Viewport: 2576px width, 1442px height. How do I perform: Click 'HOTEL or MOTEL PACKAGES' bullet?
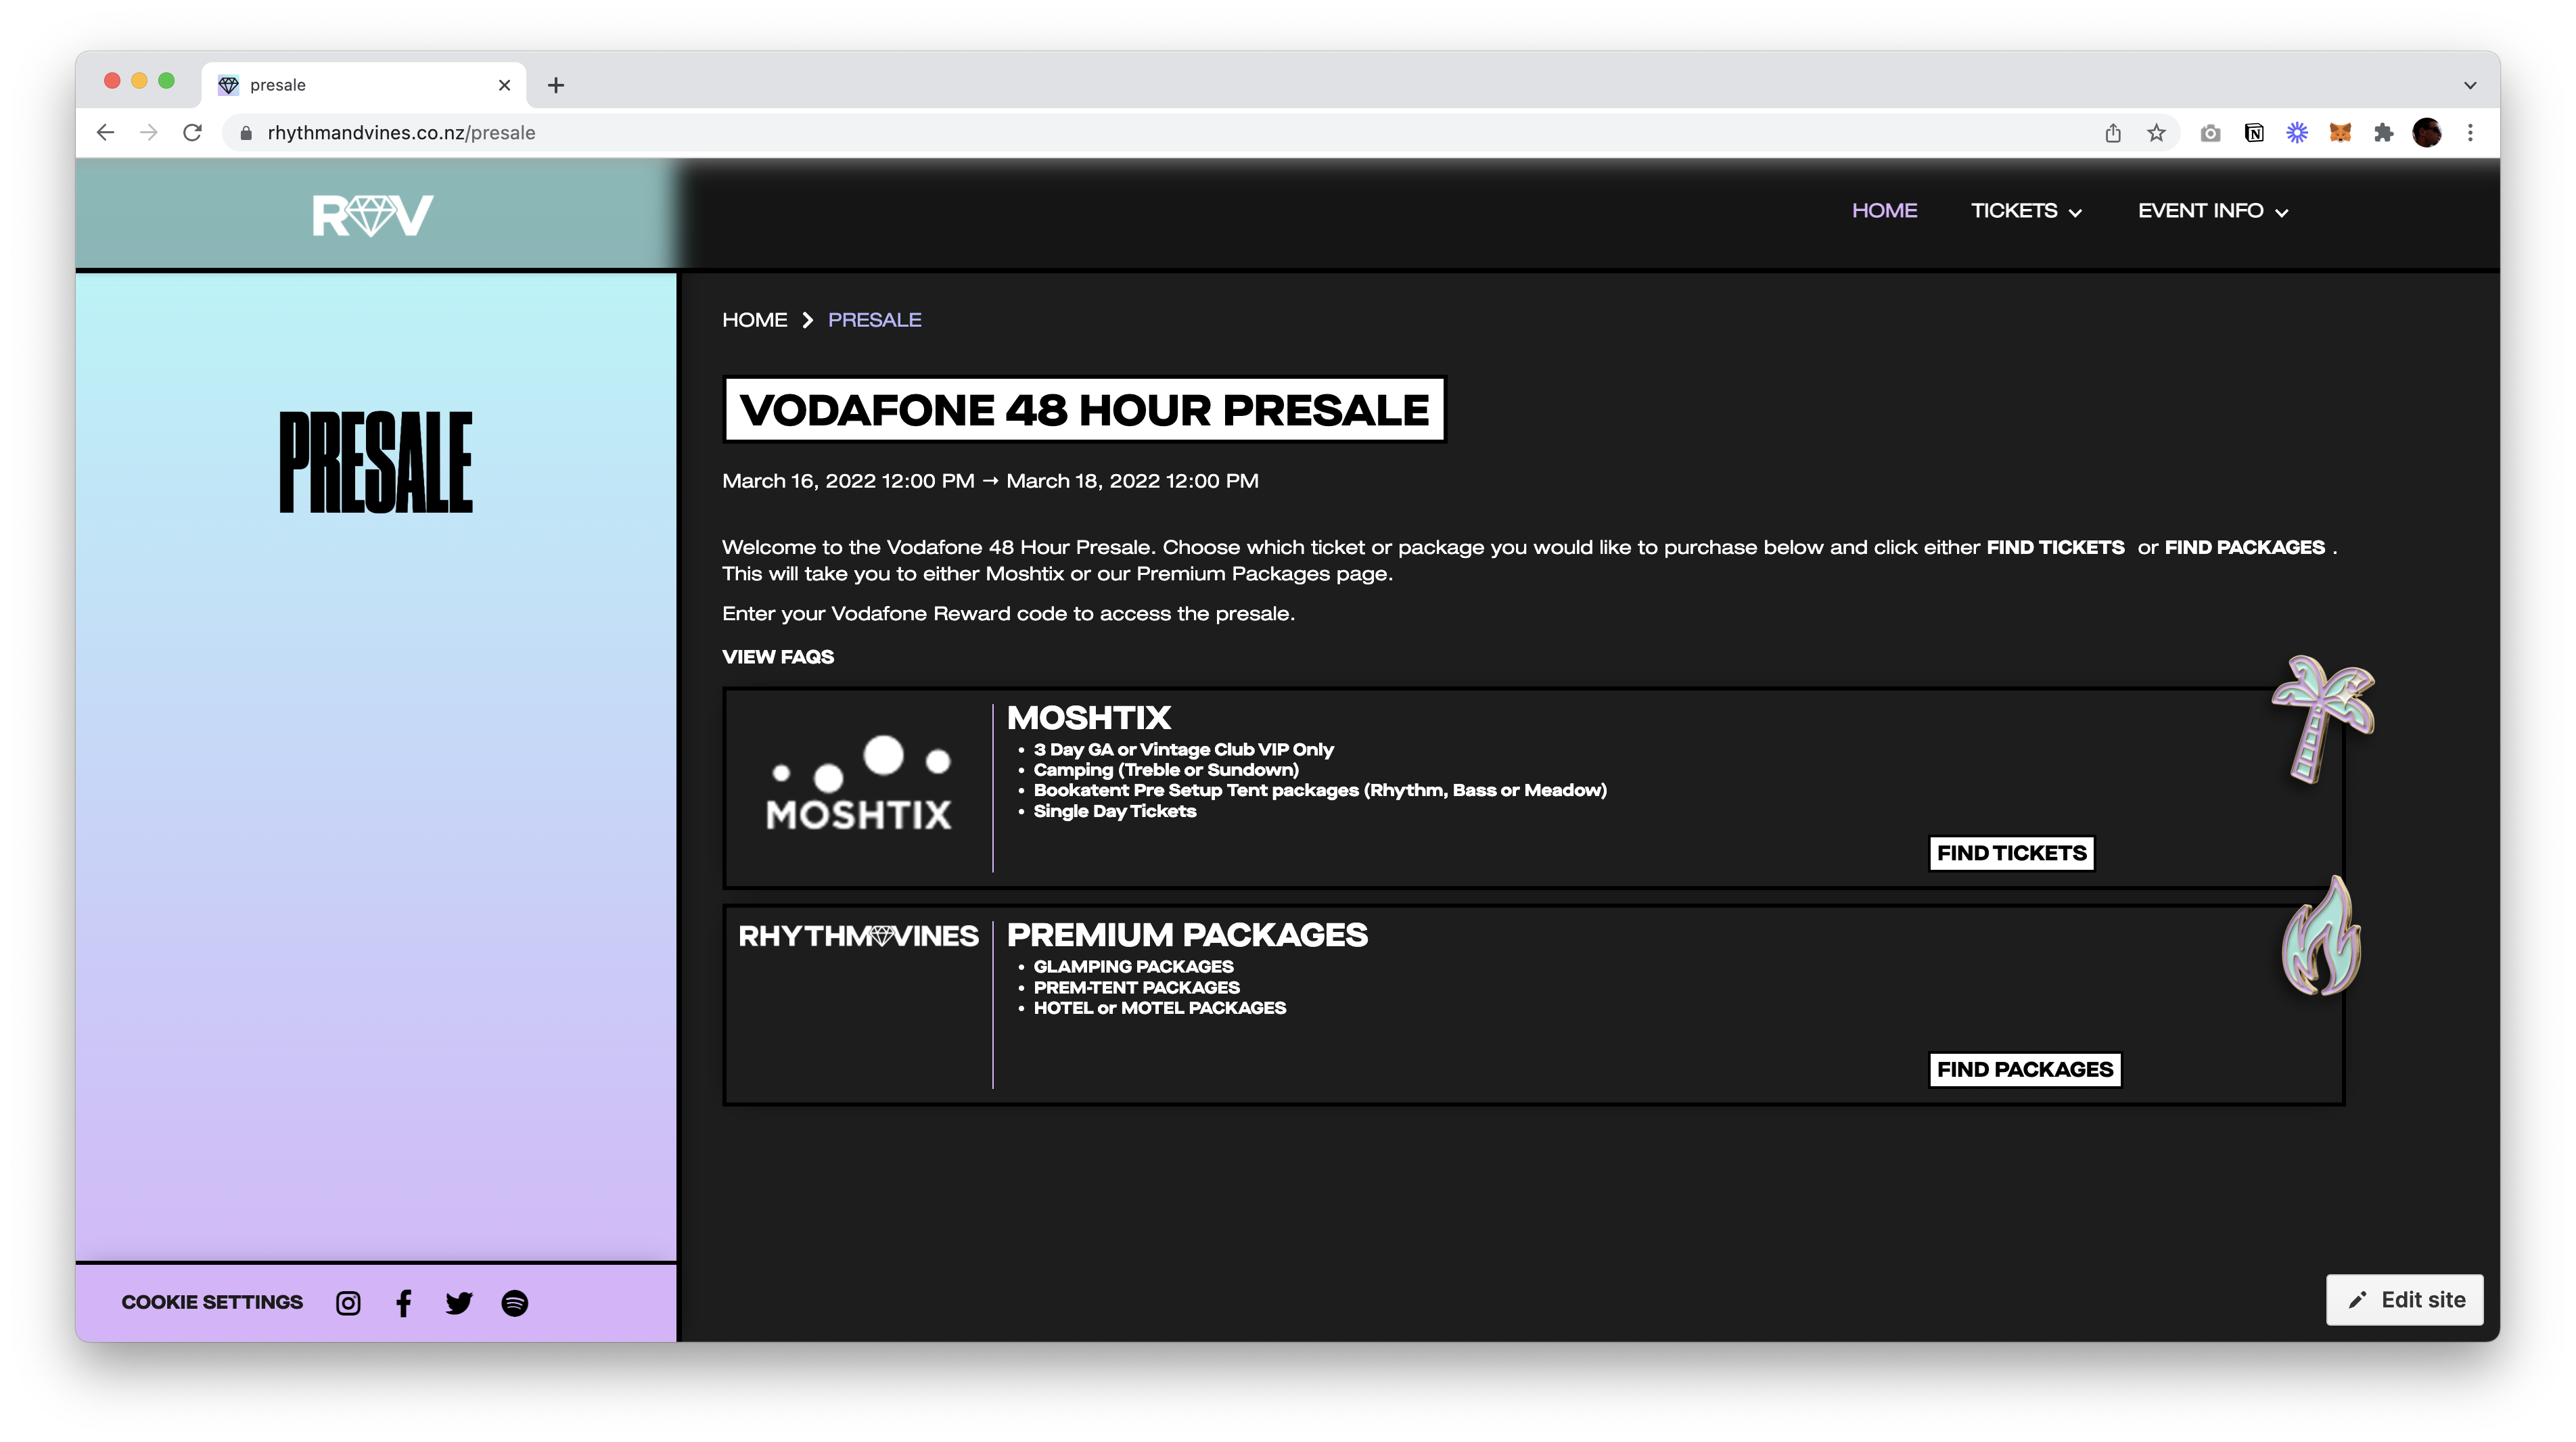click(x=1160, y=1008)
